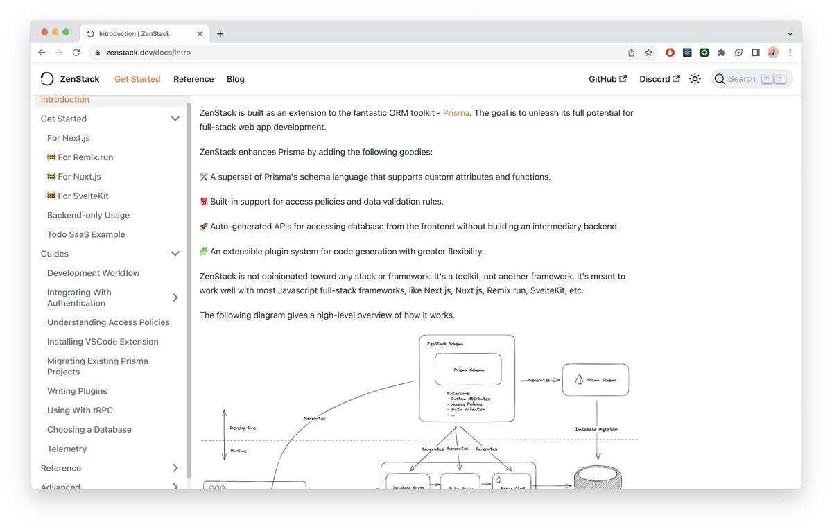Open For Nuxt.js guide
The width and height of the screenshot is (832, 529).
(74, 177)
